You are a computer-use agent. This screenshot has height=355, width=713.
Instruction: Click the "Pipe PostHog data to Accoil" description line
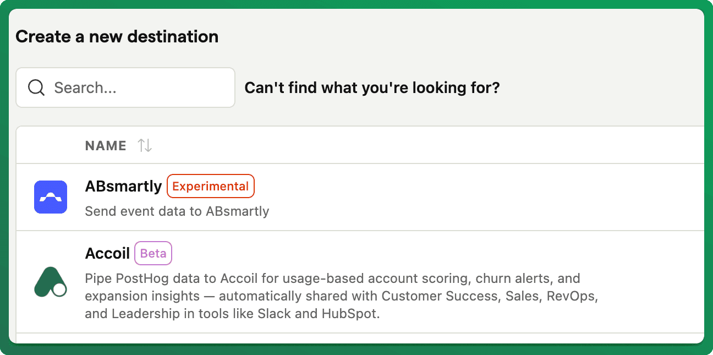tap(333, 278)
